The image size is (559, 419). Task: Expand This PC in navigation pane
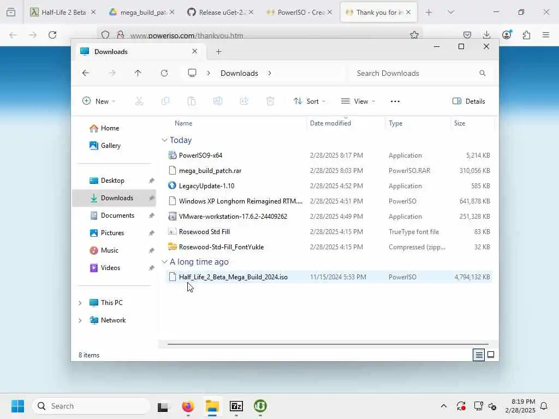80,303
